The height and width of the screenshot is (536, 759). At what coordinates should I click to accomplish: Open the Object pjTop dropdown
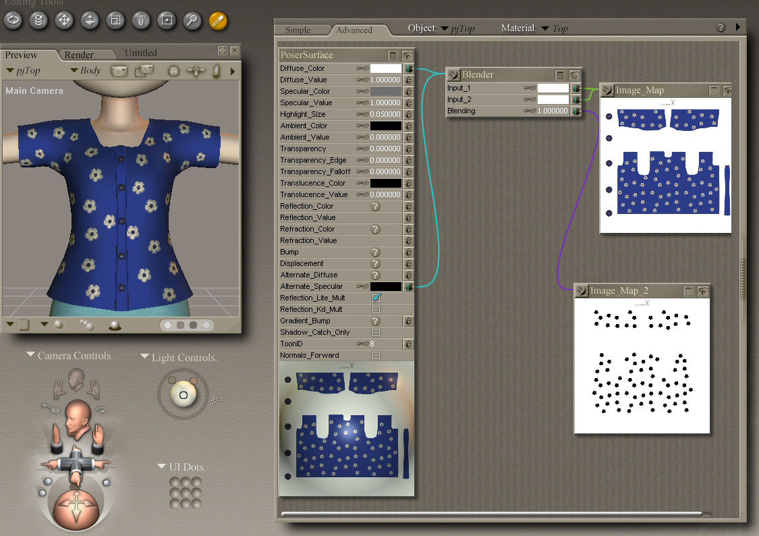[x=457, y=28]
